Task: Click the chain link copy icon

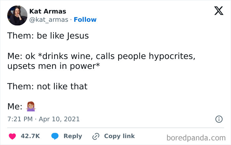Action: tap(96, 136)
